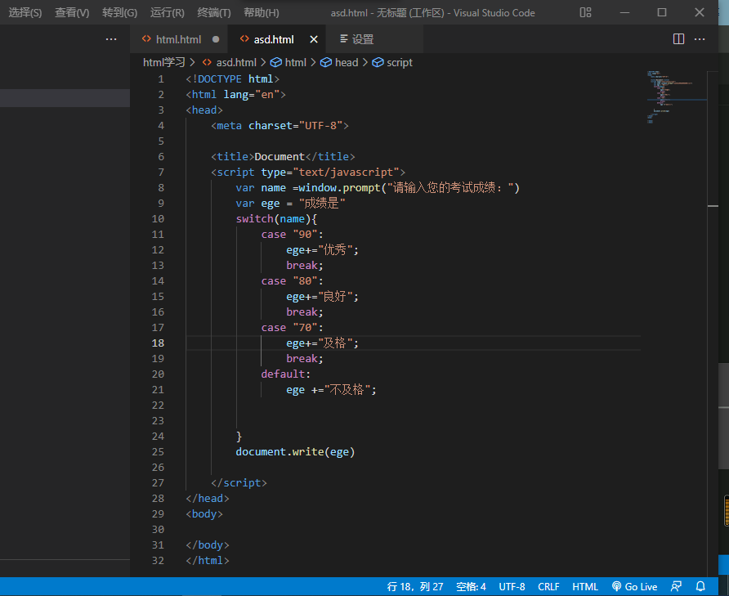
Task: Change file encoding UTF-8
Action: (x=512, y=587)
